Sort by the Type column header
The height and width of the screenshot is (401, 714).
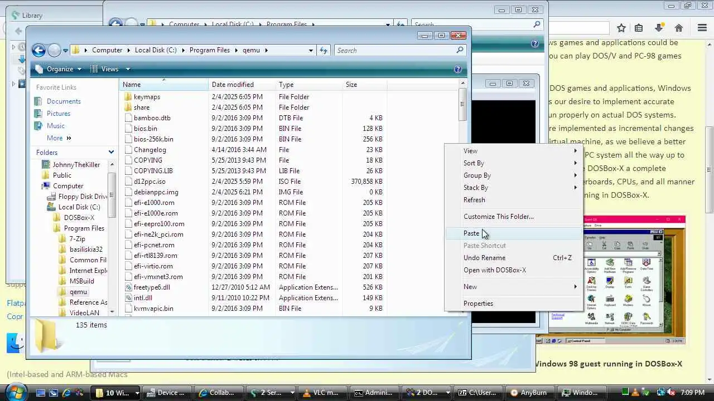(310, 85)
